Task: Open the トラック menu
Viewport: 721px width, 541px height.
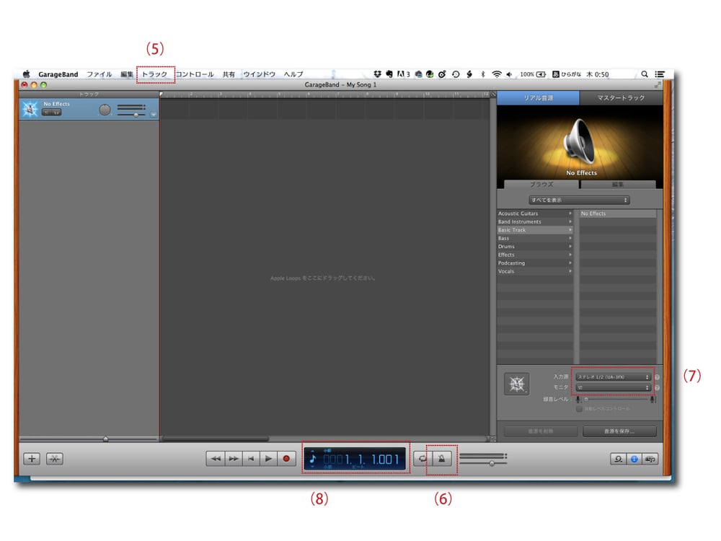Action: (154, 74)
